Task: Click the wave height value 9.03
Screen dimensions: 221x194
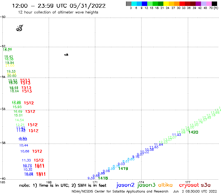Action: pos(121,164)
